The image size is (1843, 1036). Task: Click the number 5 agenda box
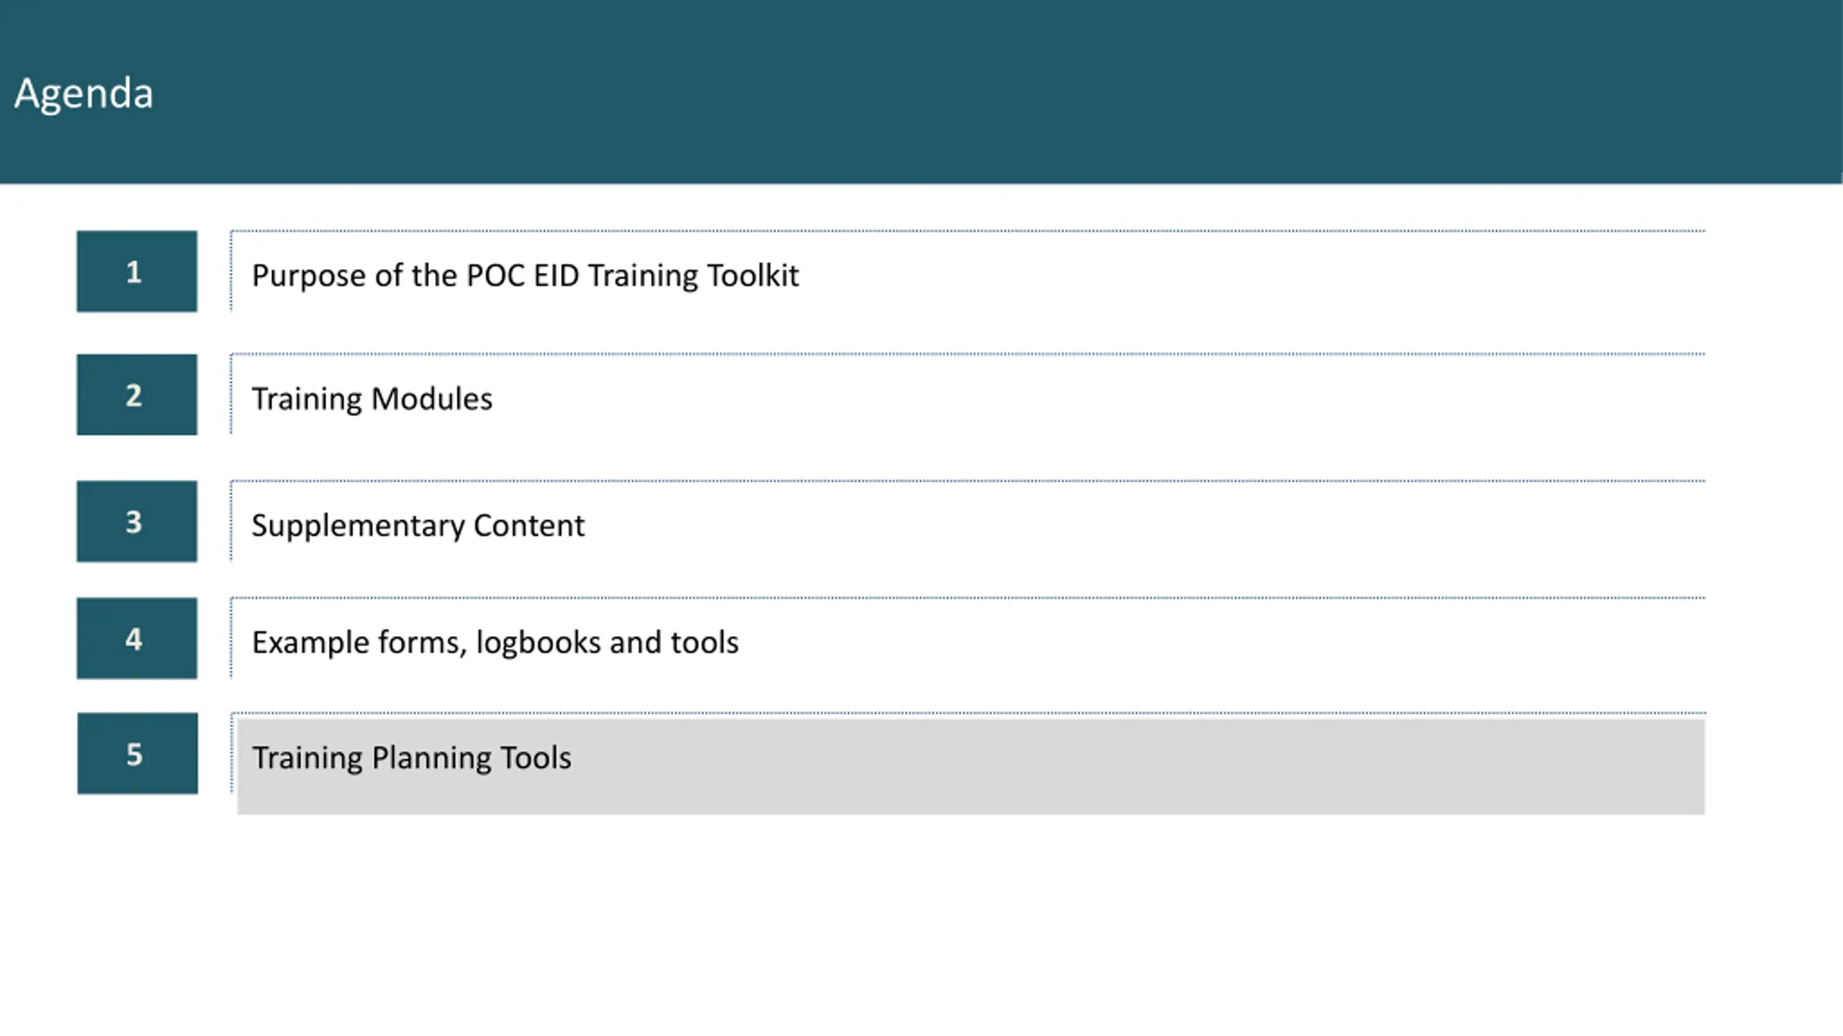[138, 753]
